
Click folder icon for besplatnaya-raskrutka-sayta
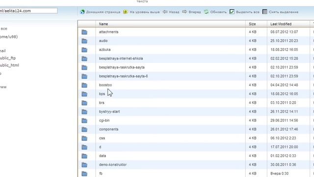click(x=84, y=67)
